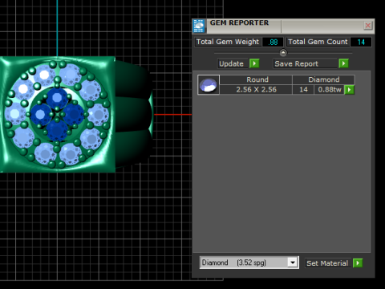Click green arrow next to Set Material

coord(358,263)
